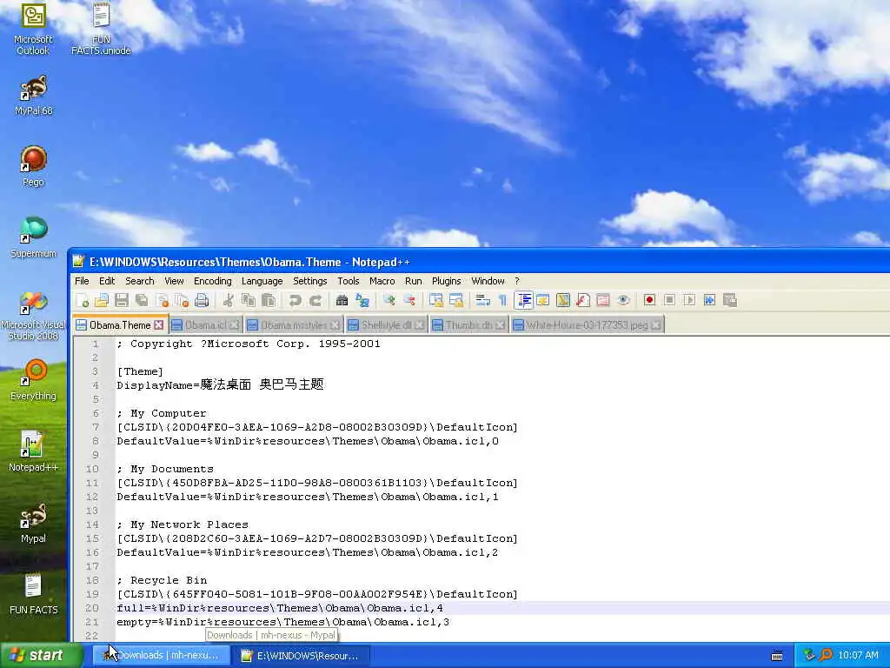This screenshot has width=890, height=668.
Task: Select Downloads mh-nexus taskbar button
Action: click(x=161, y=656)
